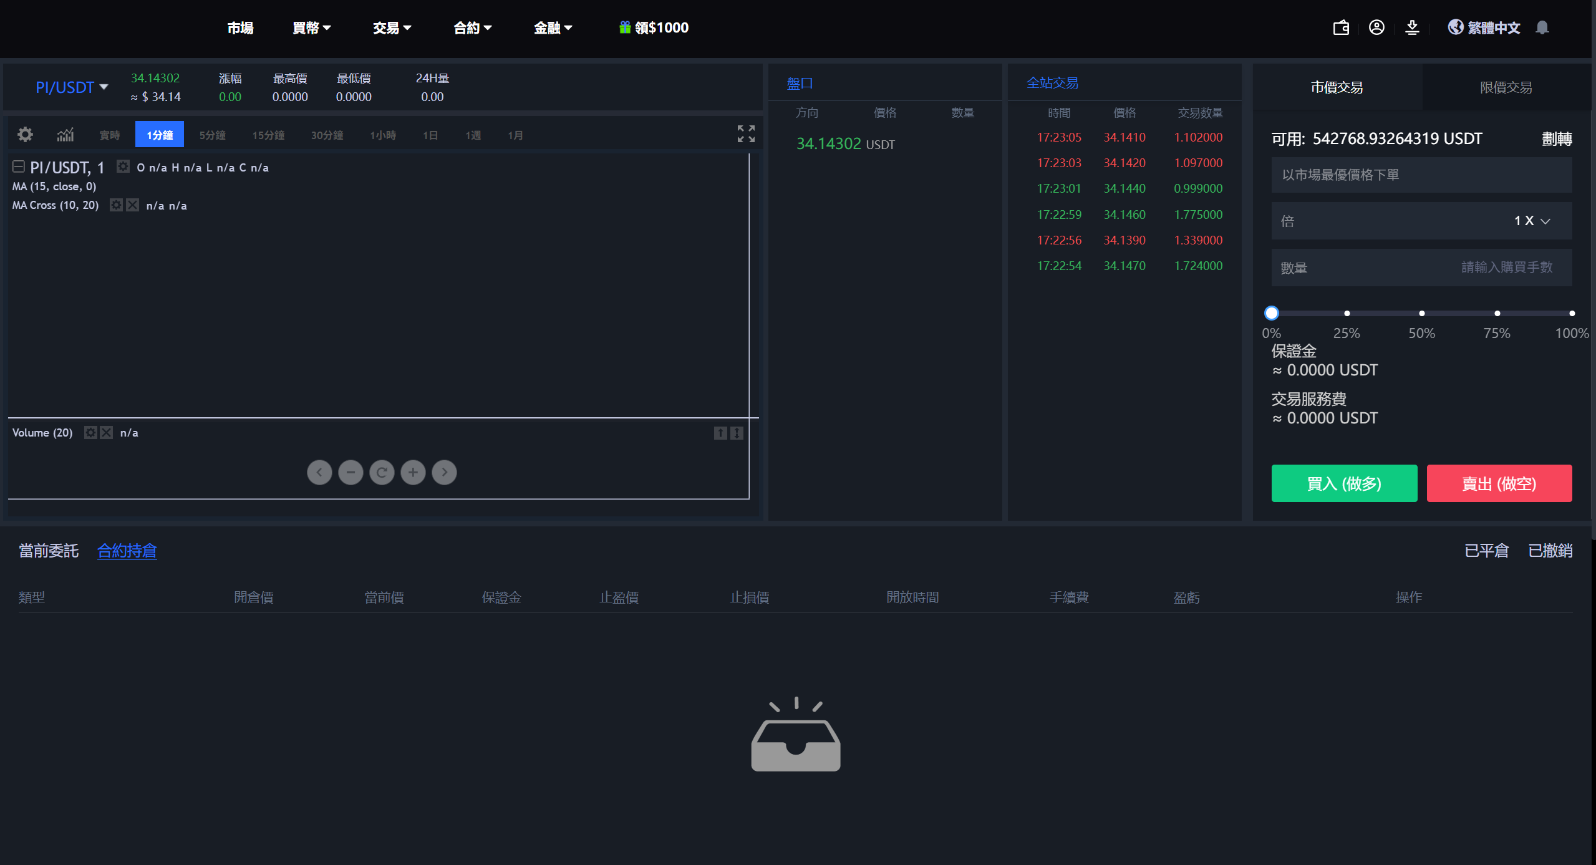Screen dimensions: 1596x865
Task: Set position slider to 50%
Action: (1421, 313)
